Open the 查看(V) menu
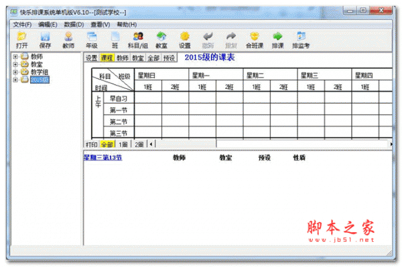 (x=100, y=25)
